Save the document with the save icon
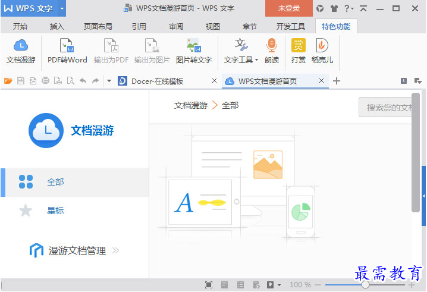Viewport: 427px width, 292px height. coord(21,81)
